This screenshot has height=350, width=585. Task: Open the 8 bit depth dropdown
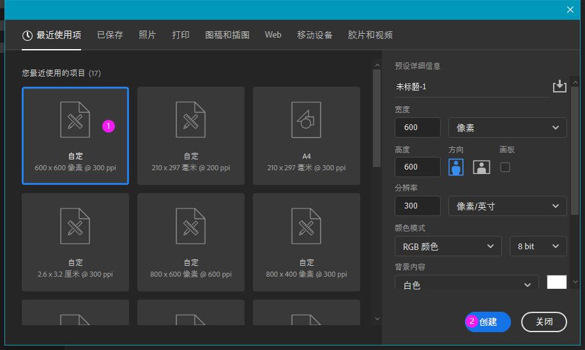coord(538,246)
